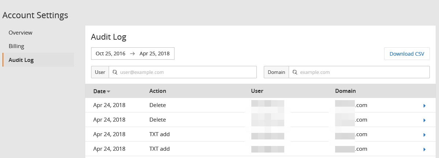Download the audit log as CSV
This screenshot has width=439, height=158.
point(407,54)
